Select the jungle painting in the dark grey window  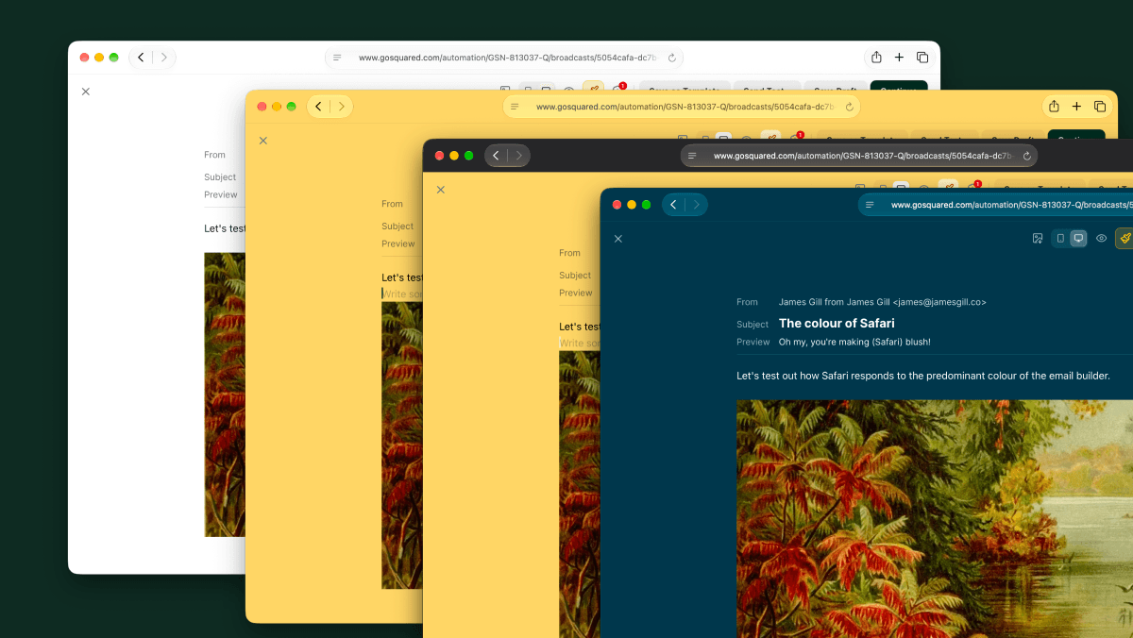[x=580, y=495]
